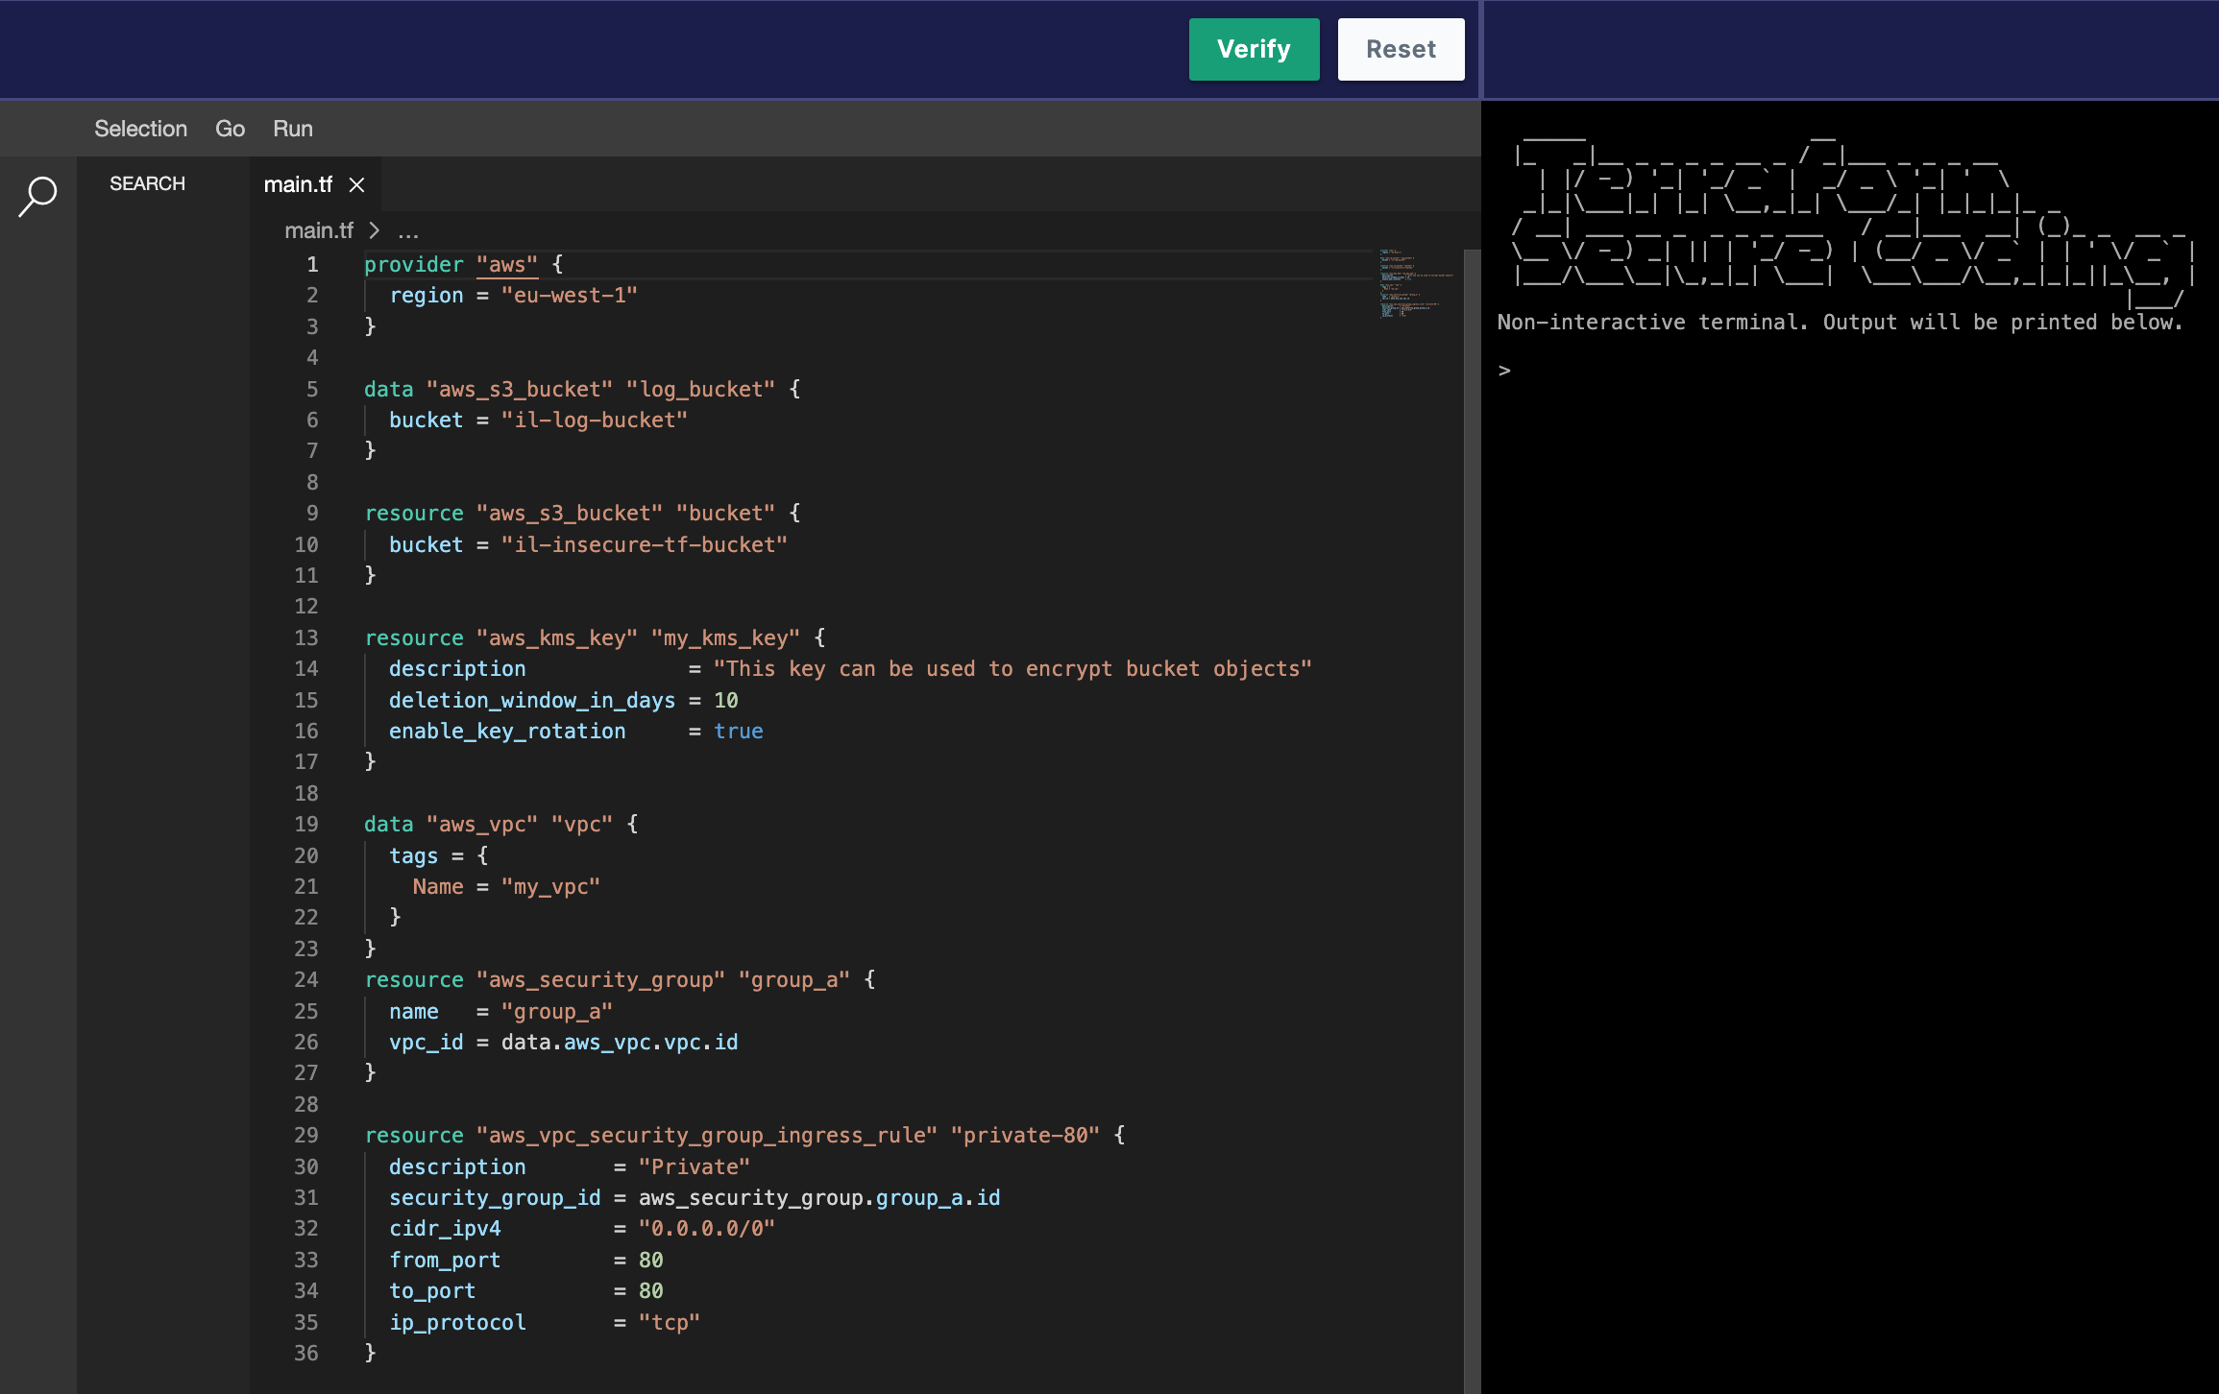Click the breadcrumb ellipsis item
2219x1394 pixels.
408,230
